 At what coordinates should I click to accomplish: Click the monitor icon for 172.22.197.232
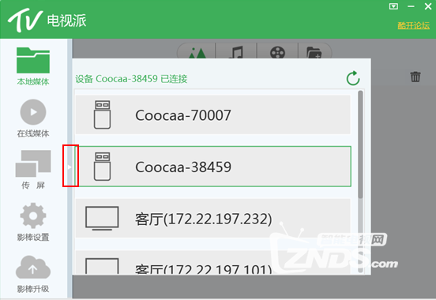[x=102, y=218]
